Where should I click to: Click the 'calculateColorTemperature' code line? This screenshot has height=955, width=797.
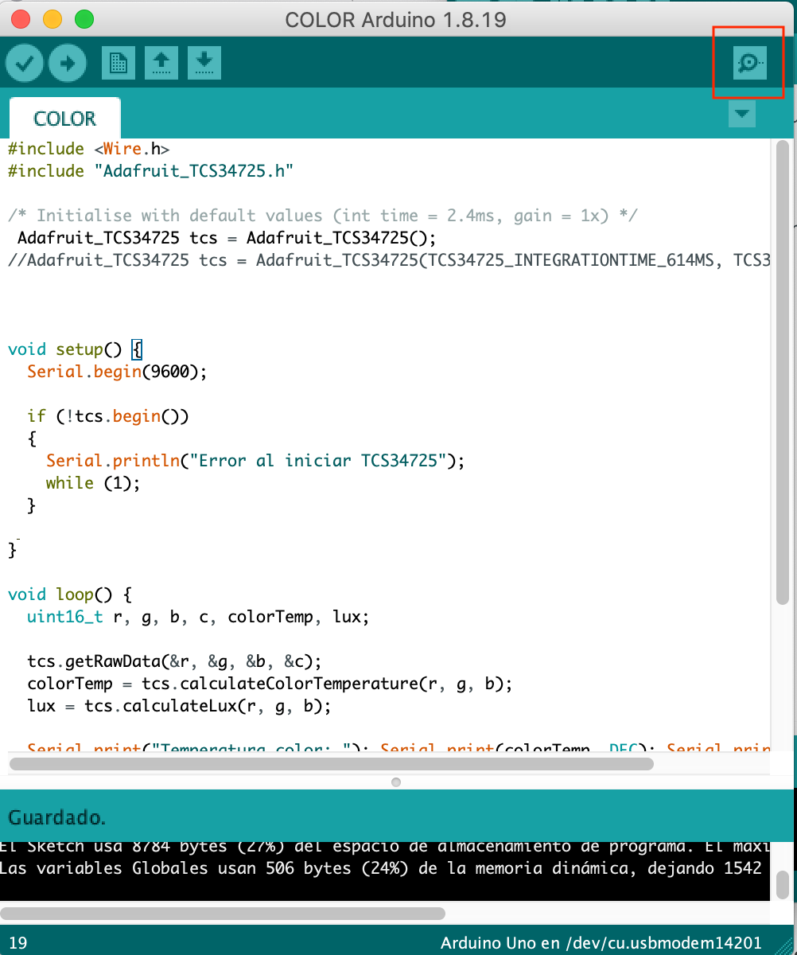pyautogui.click(x=270, y=684)
